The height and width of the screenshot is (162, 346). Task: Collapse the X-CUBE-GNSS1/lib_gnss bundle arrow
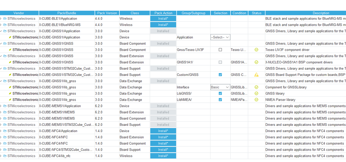click(1, 81)
